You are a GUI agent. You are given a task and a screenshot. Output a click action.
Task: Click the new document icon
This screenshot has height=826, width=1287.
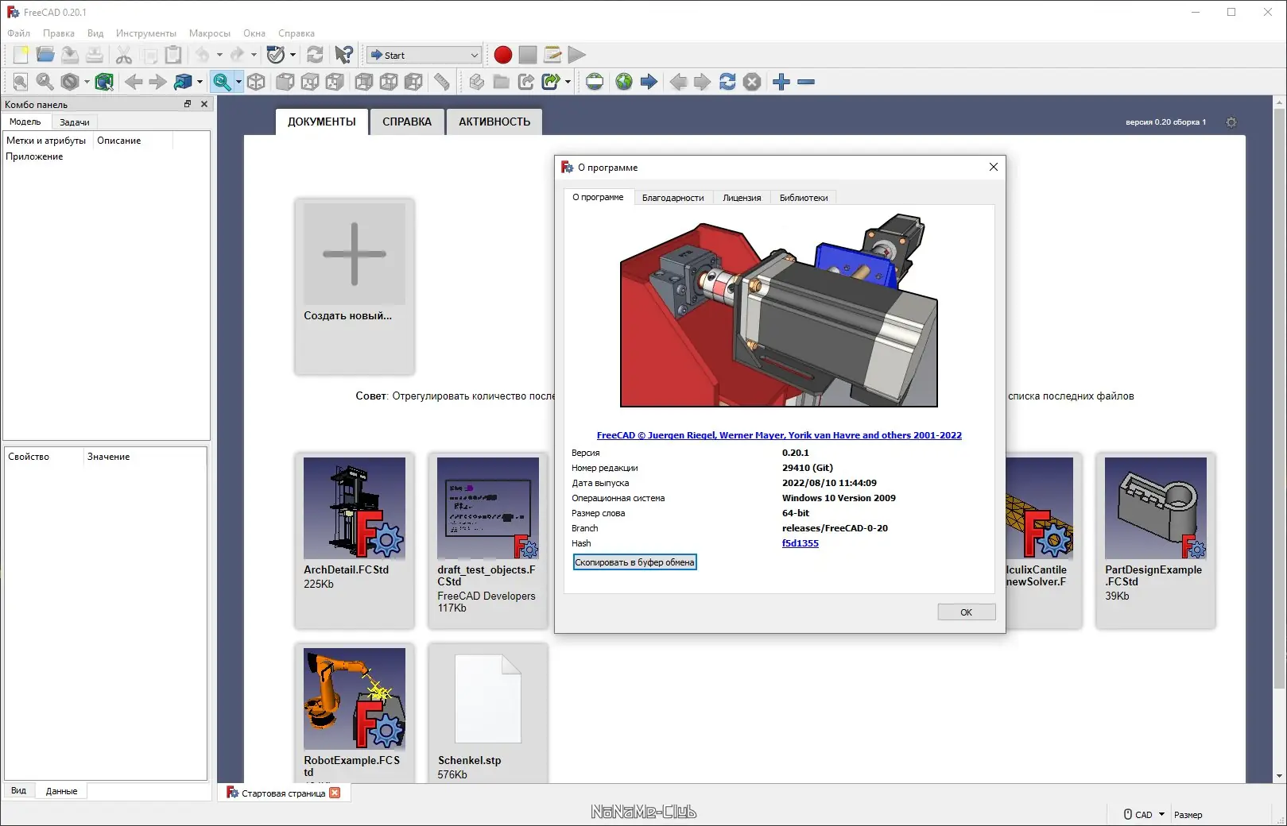click(x=21, y=55)
